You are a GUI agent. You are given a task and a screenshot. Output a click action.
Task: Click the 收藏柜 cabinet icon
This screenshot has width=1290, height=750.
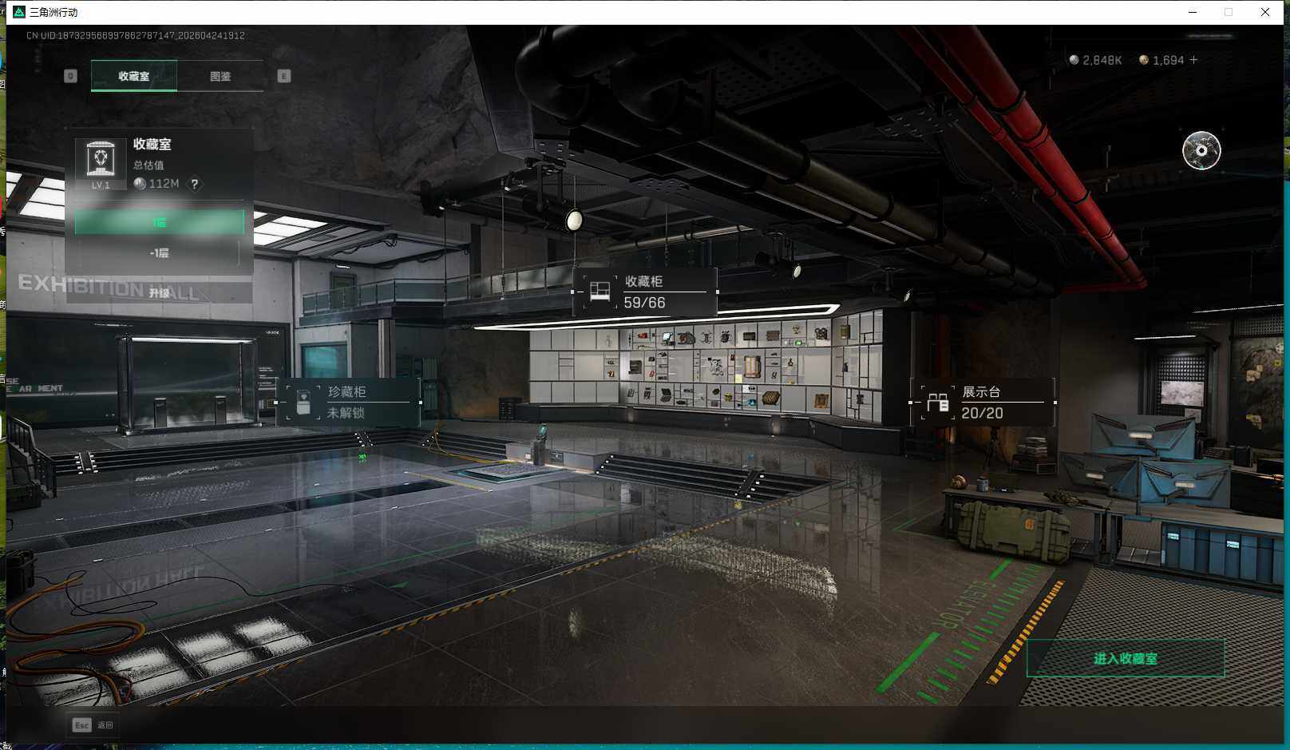click(x=599, y=292)
